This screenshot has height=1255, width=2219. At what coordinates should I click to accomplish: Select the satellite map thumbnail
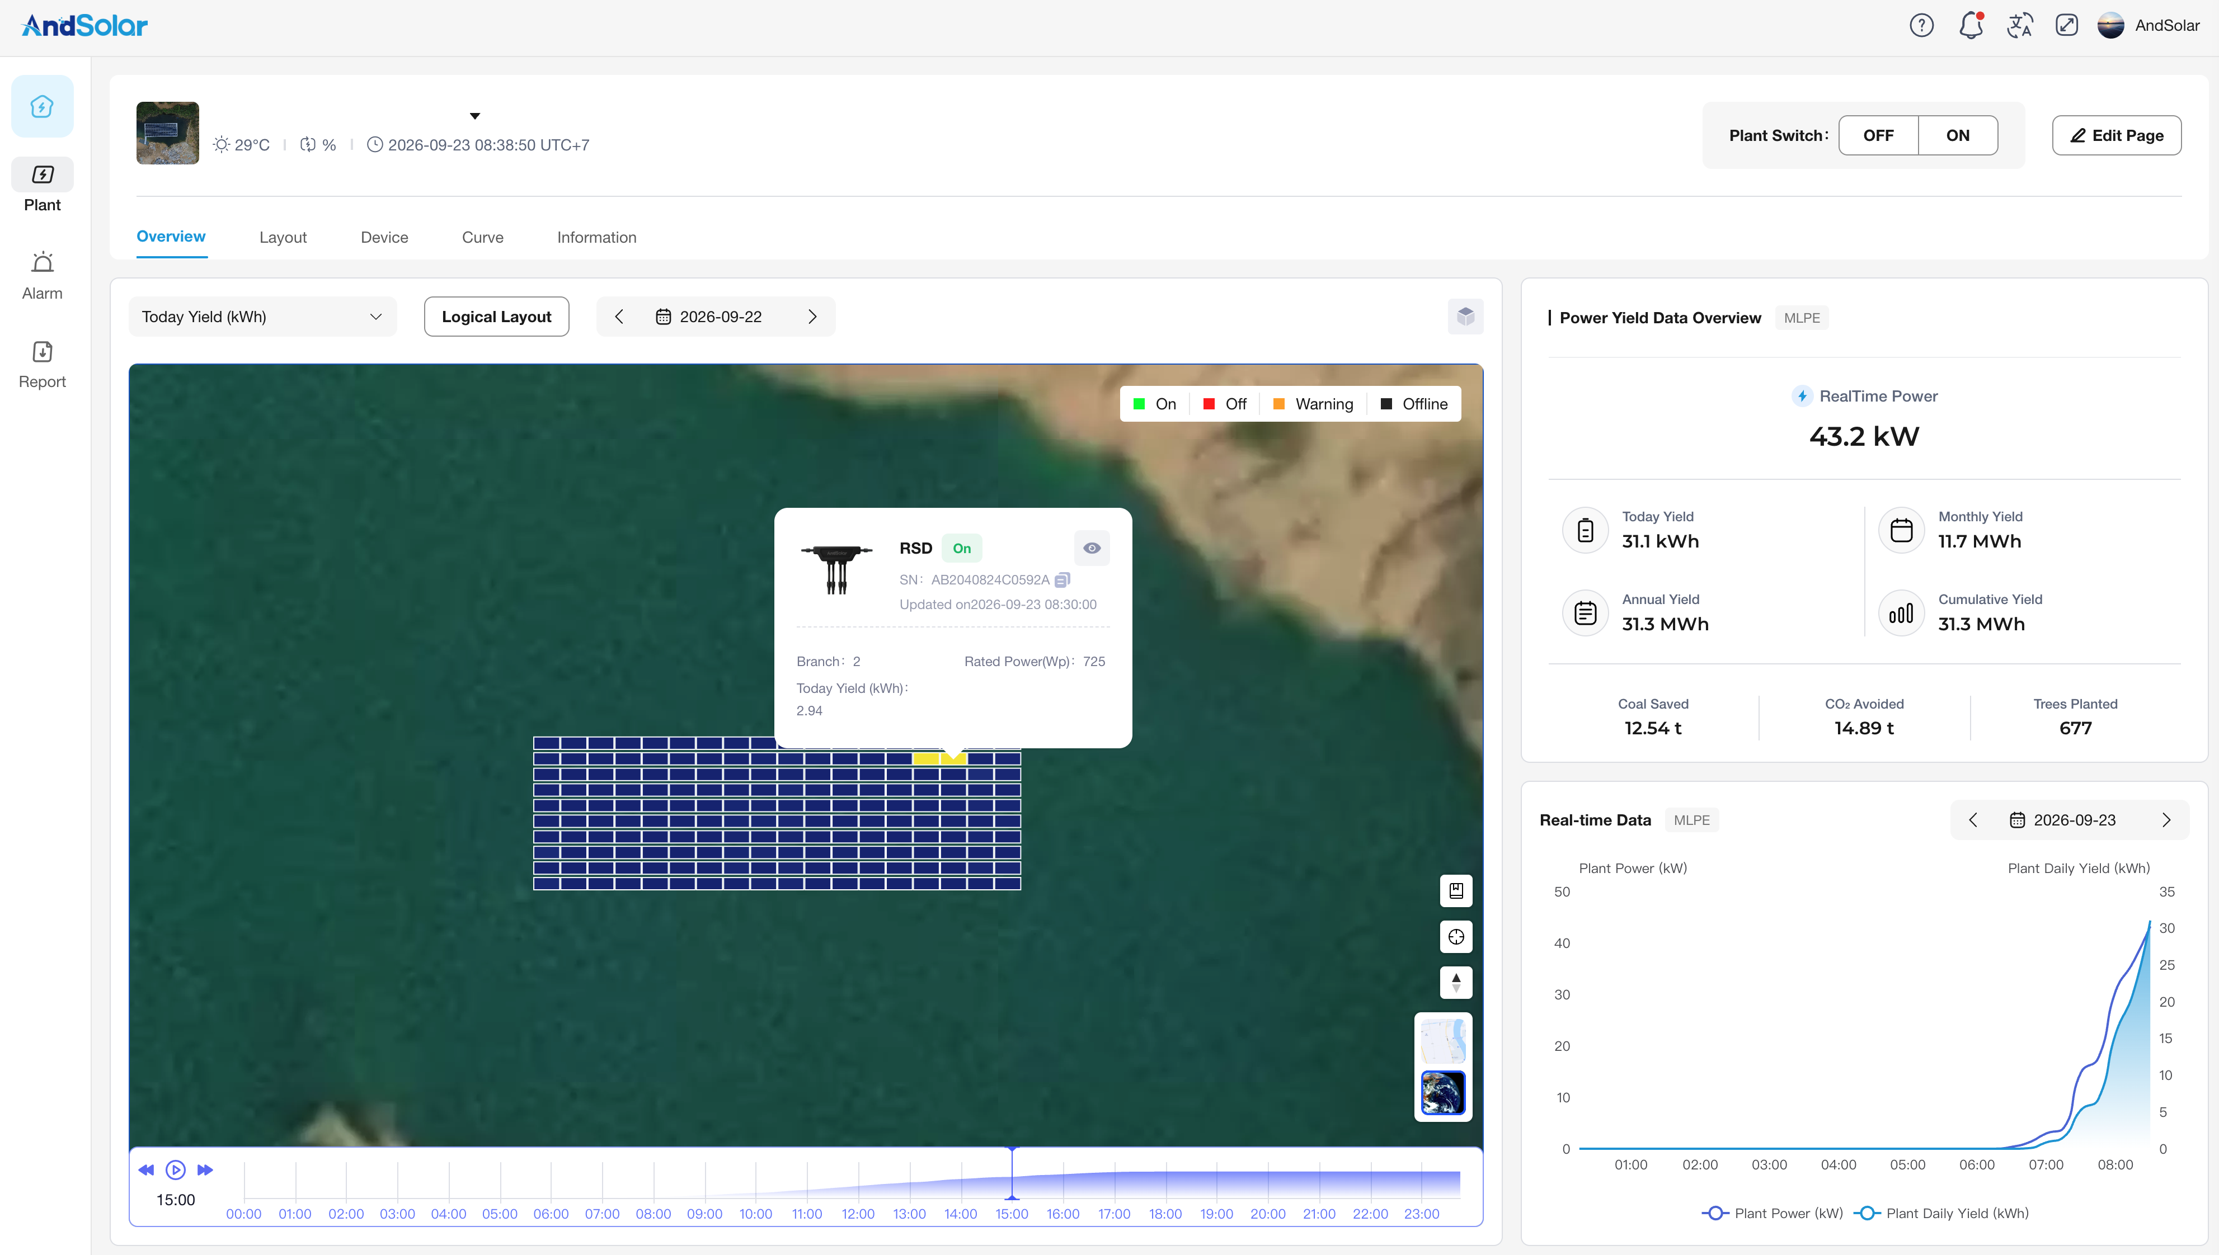[x=1443, y=1092]
